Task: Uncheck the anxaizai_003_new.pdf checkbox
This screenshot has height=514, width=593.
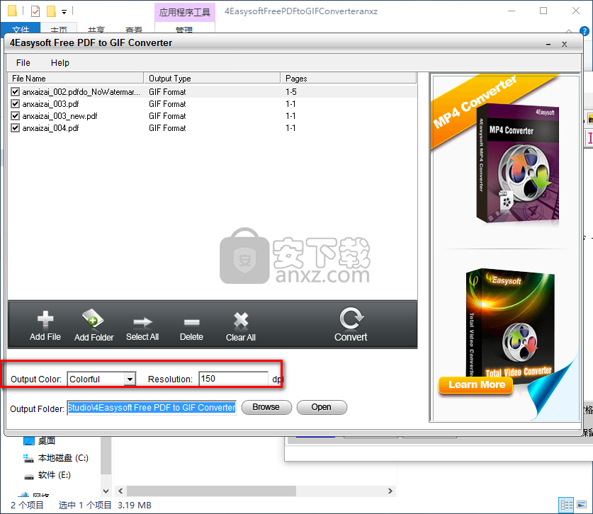Action: (15, 116)
